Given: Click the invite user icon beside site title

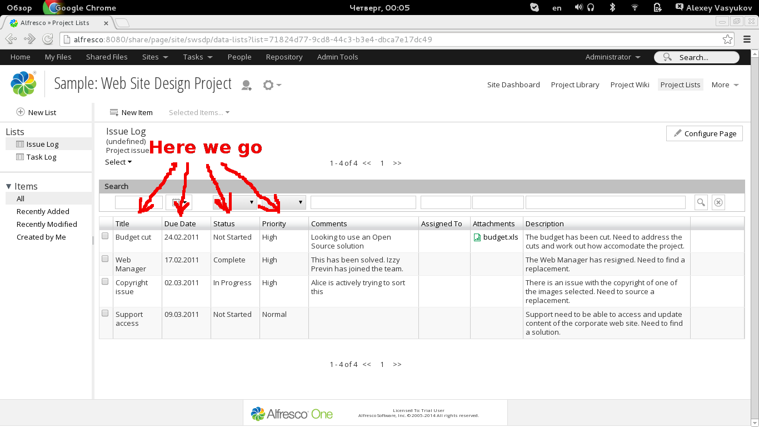Looking at the screenshot, I should [x=246, y=85].
